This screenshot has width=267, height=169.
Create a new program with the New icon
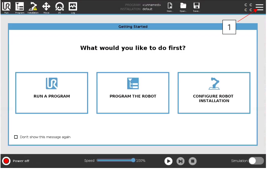[170, 7]
